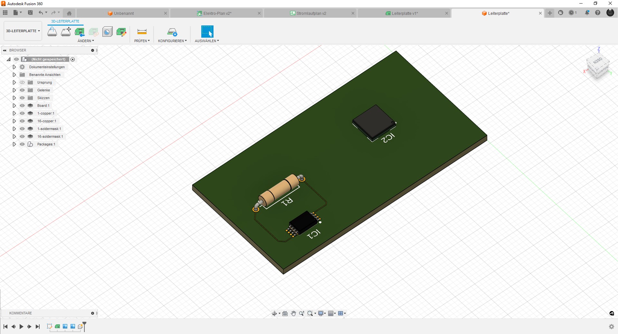Click the ViewCube orientation cube
The width and height of the screenshot is (618, 334).
pyautogui.click(x=597, y=65)
